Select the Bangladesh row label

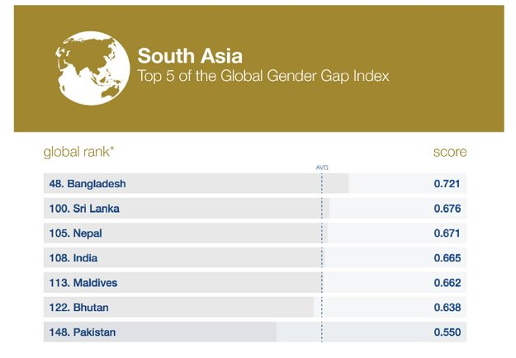coord(88,183)
